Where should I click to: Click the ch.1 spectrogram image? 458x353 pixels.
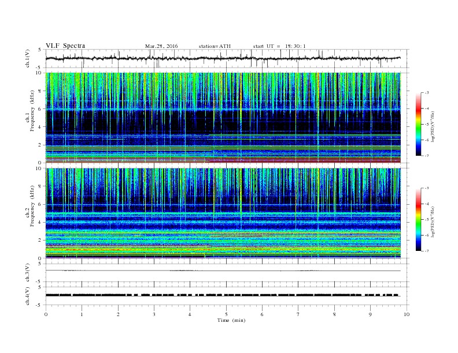(x=223, y=118)
